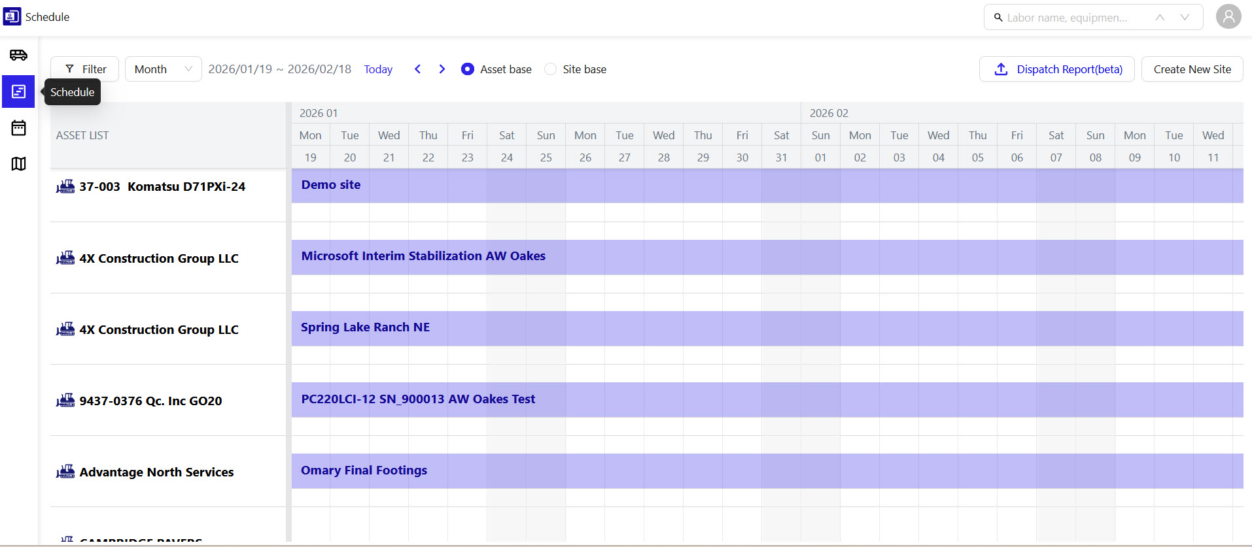This screenshot has height=547, width=1252.
Task: Click the date range 2026/01/19 ~ 2026/02/18
Action: click(280, 69)
